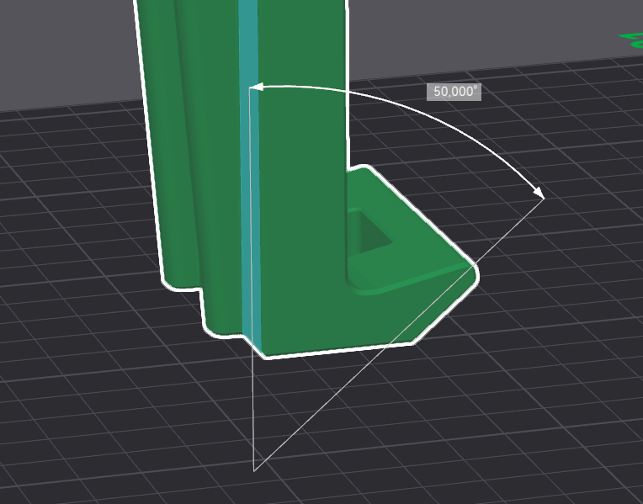Click the arrowhead at the arc's lower end
The height and width of the screenshot is (504, 643).
[539, 193]
